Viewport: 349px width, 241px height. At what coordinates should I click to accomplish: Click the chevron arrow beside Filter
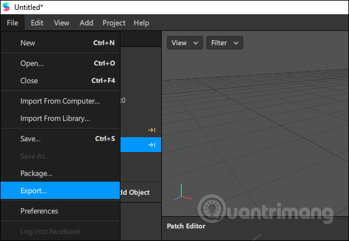(236, 43)
